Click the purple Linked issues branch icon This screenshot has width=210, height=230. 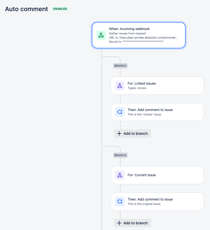(x=120, y=86)
